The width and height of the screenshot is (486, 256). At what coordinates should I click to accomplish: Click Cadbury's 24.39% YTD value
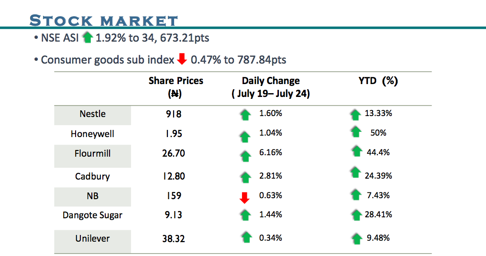click(x=378, y=176)
